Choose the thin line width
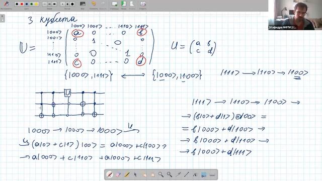 pos(44,4)
